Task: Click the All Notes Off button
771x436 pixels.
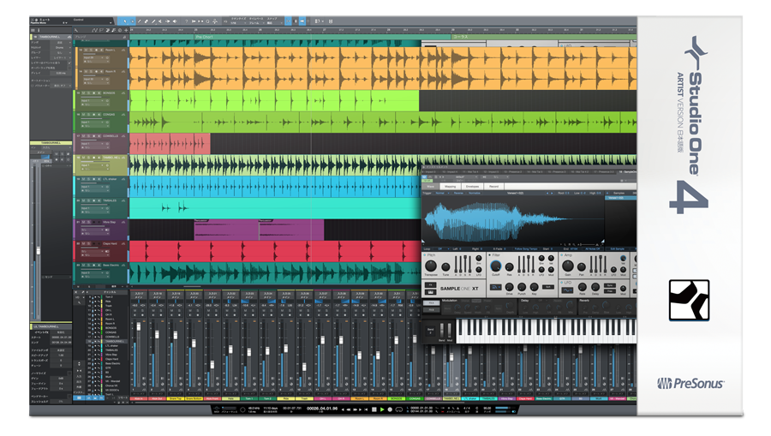Action: pos(593,248)
